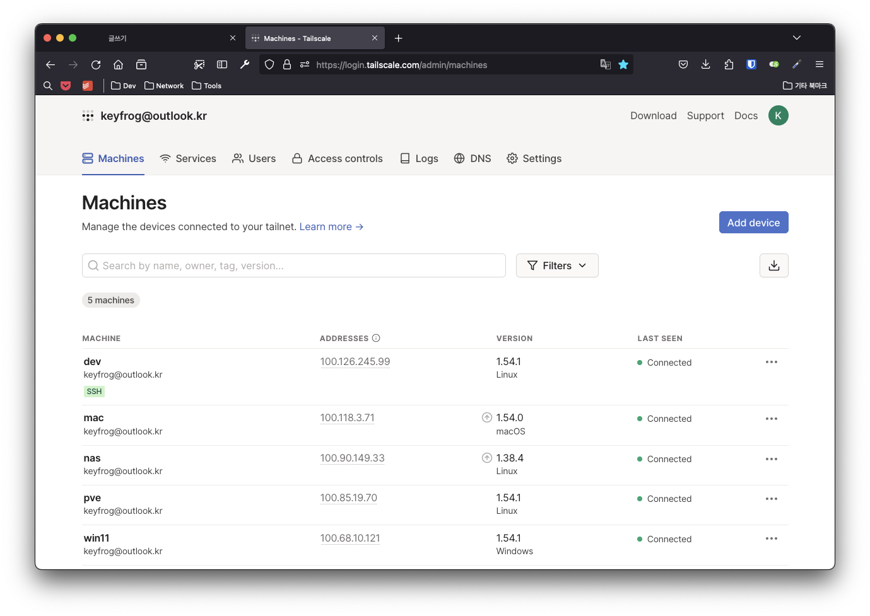Click the machine search field
Viewport: 870px width, 616px height.
tap(294, 265)
